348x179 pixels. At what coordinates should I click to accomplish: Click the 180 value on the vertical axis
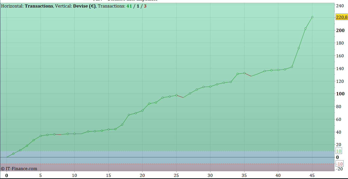340,43
